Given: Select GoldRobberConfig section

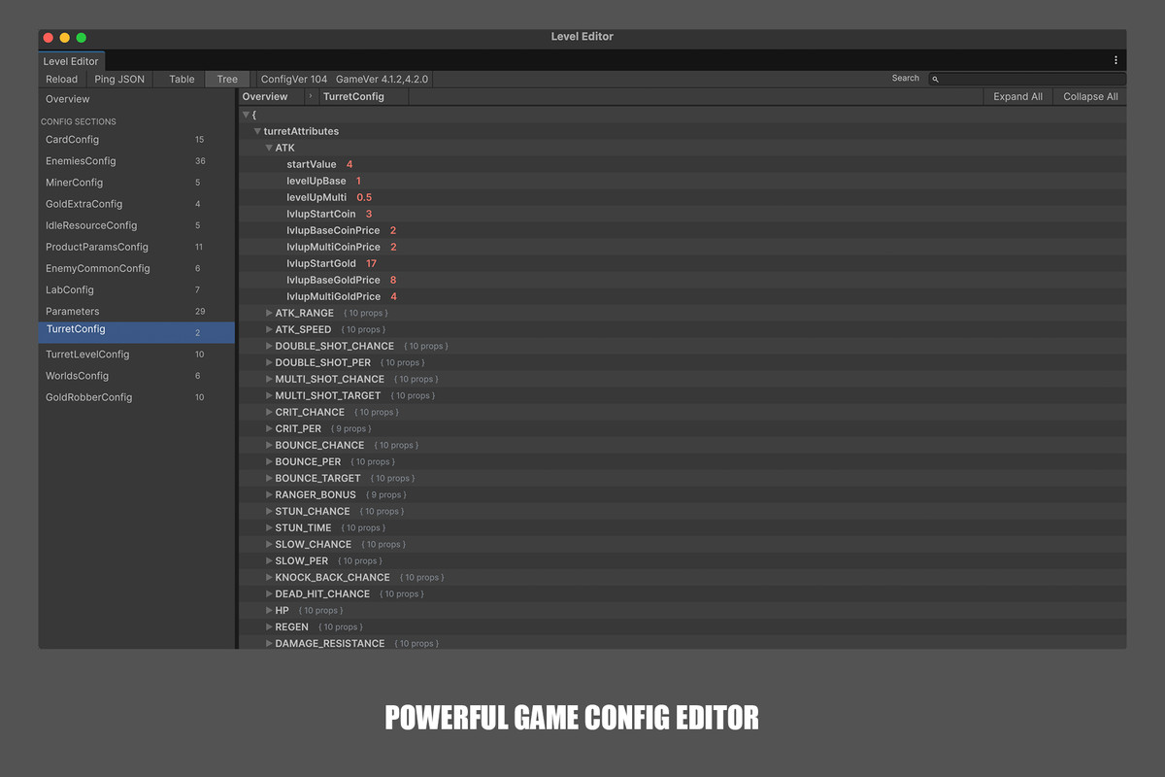Looking at the screenshot, I should point(137,397).
